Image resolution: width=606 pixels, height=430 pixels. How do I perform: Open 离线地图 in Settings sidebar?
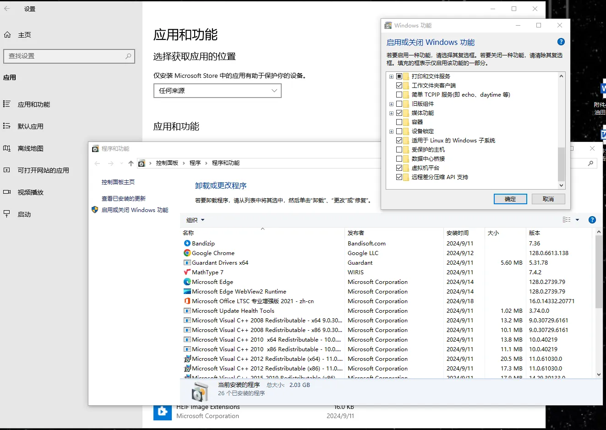pos(30,148)
